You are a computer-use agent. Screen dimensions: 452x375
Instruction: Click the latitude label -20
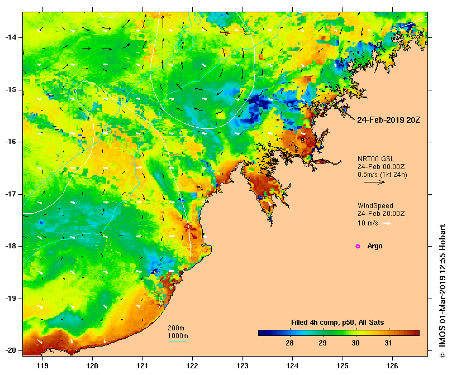point(11,350)
